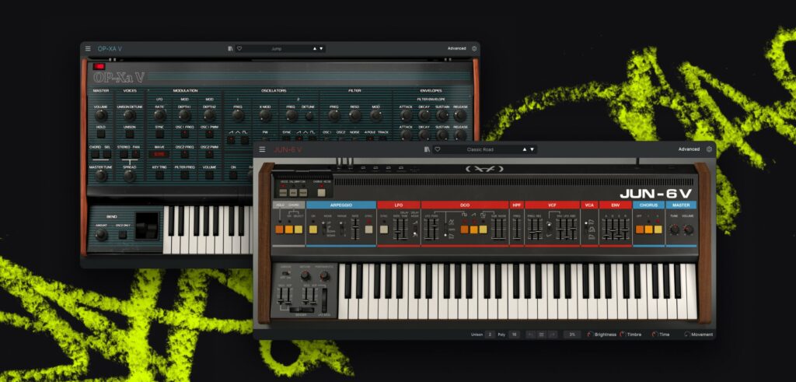Open JUN-6 V settings gear icon

point(709,149)
